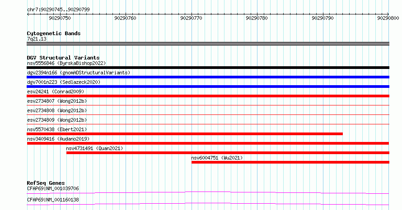
Task: Click the blue dgv7001n223 variant bar
Action: click(x=208, y=87)
